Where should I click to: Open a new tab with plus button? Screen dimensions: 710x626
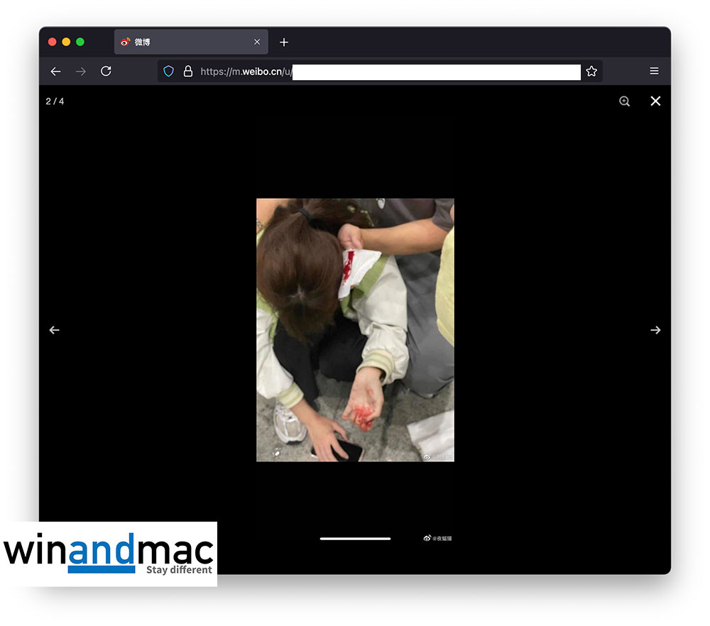(x=284, y=42)
